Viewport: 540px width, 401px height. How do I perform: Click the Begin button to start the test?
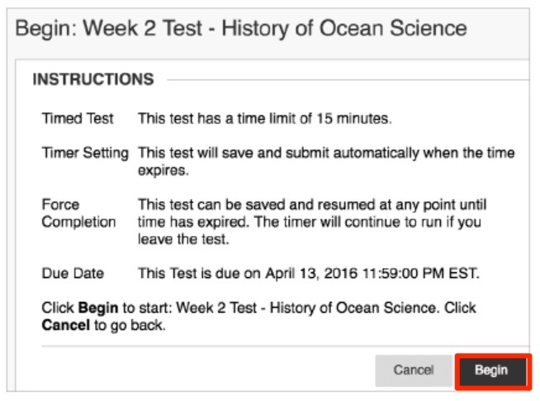pyautogui.click(x=491, y=370)
